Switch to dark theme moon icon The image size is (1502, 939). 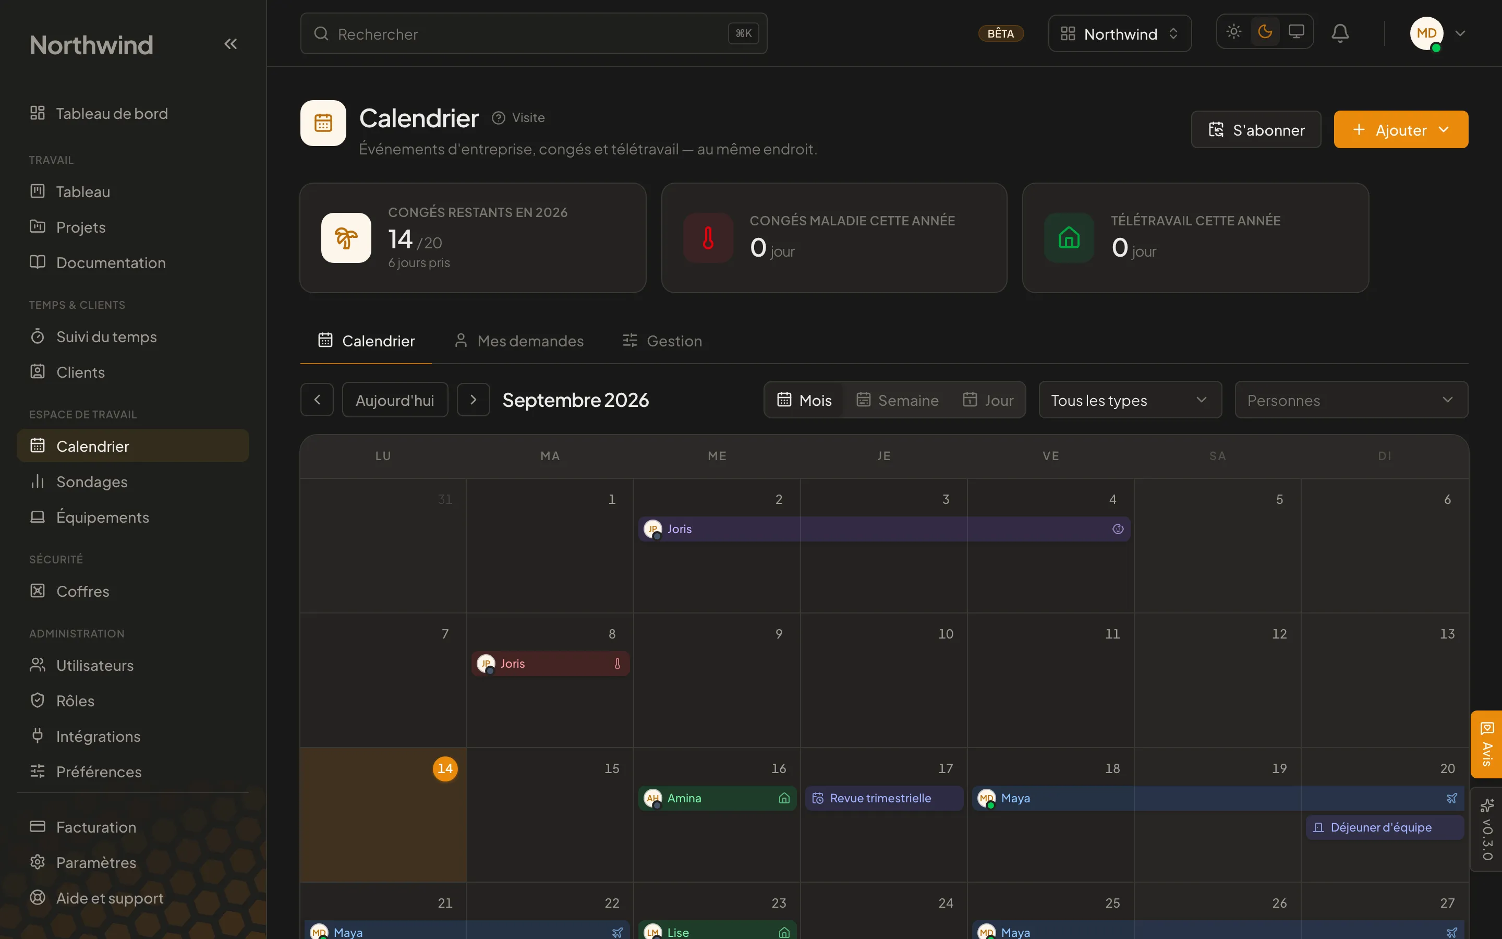tap(1265, 32)
